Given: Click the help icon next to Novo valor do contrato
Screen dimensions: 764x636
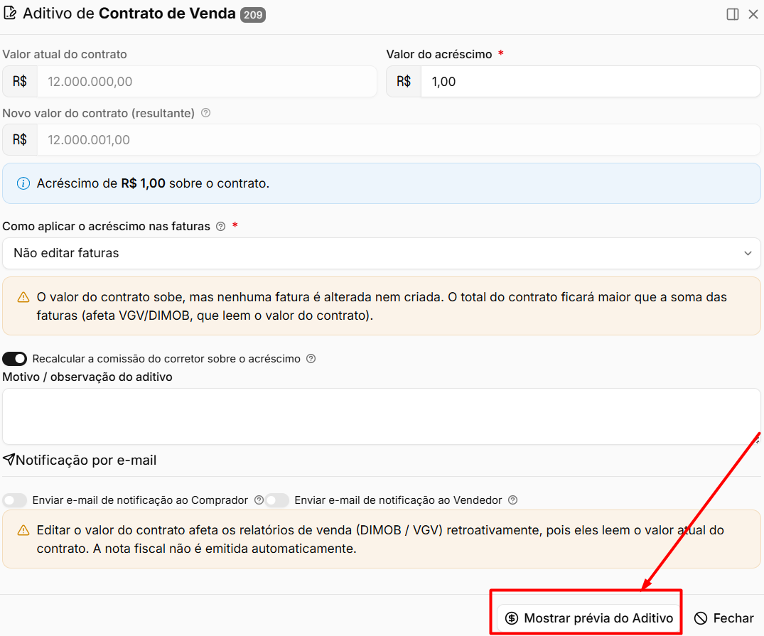Looking at the screenshot, I should coord(206,113).
